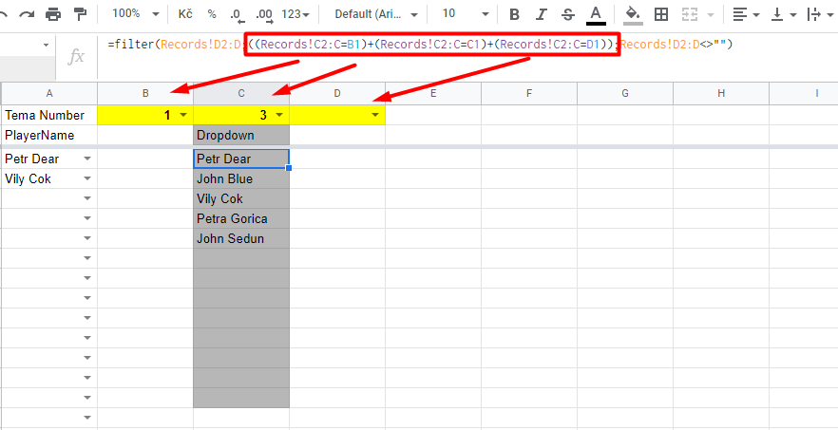The height and width of the screenshot is (430, 838).
Task: Click the merge cells icon
Action: coord(690,15)
